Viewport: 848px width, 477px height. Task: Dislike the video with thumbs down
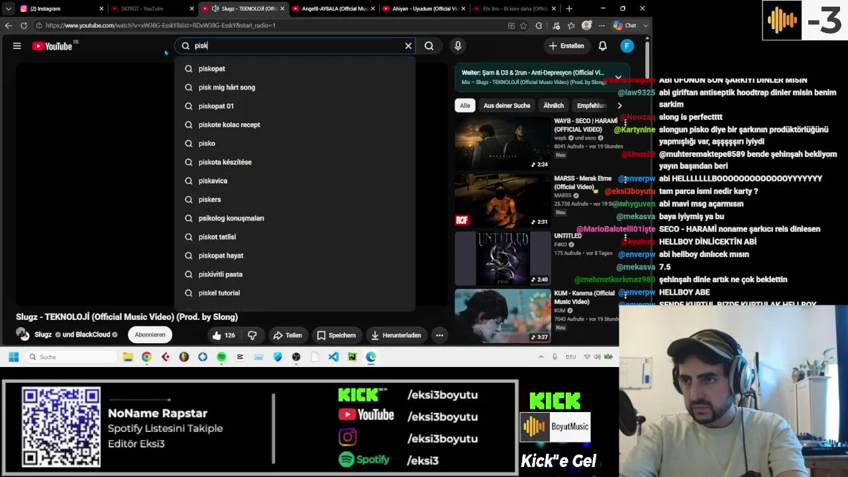click(252, 335)
